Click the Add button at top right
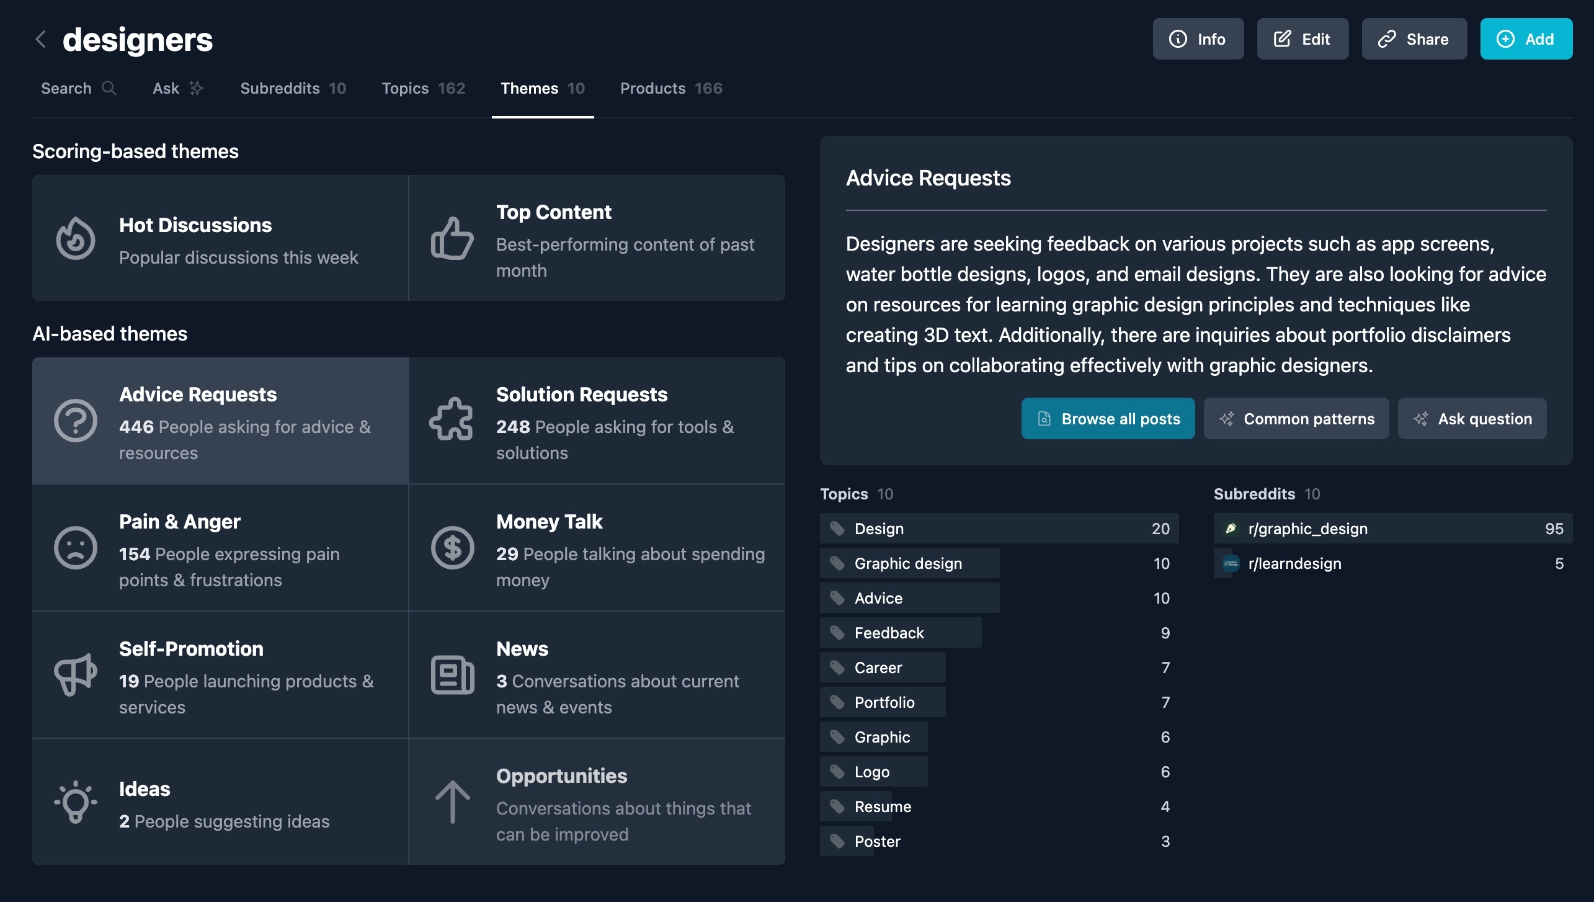Screen dimensions: 1594x902 coord(1526,38)
